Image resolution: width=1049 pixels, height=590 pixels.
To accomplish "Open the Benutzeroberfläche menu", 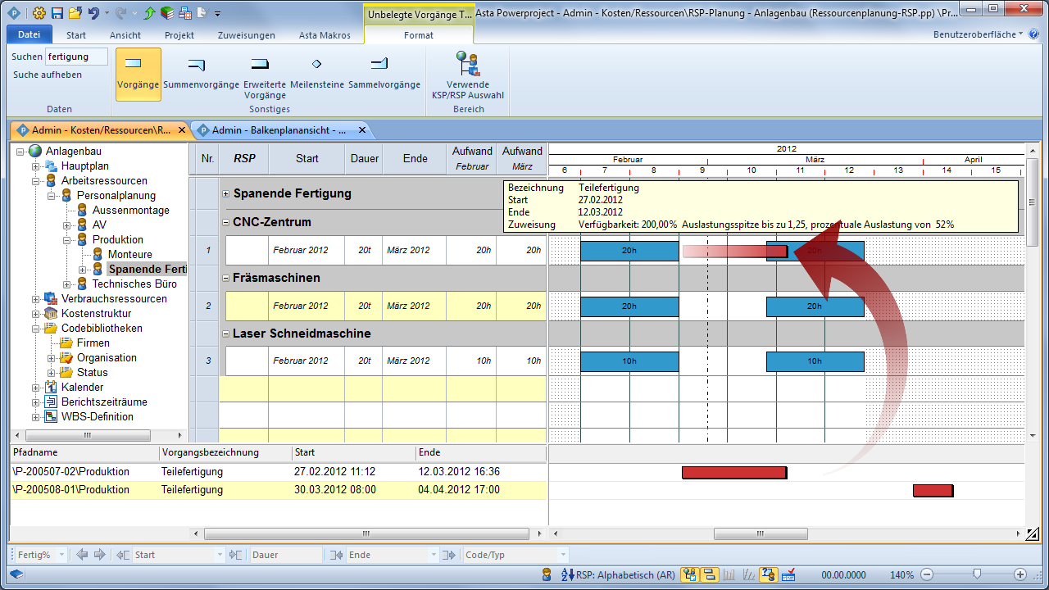I will coord(978,34).
